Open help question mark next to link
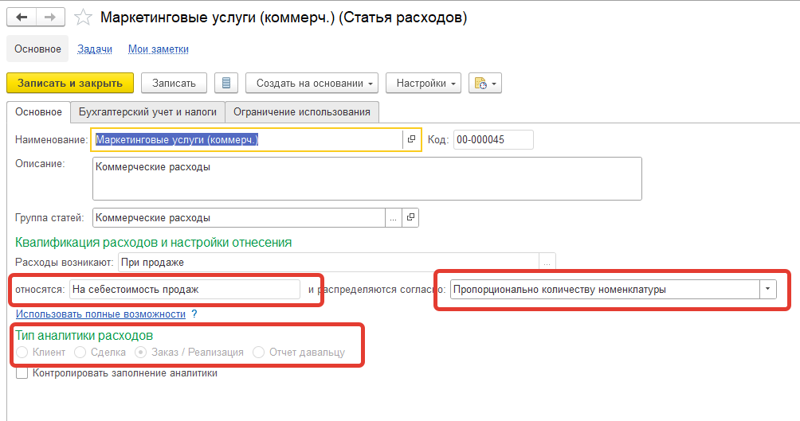 tap(194, 314)
